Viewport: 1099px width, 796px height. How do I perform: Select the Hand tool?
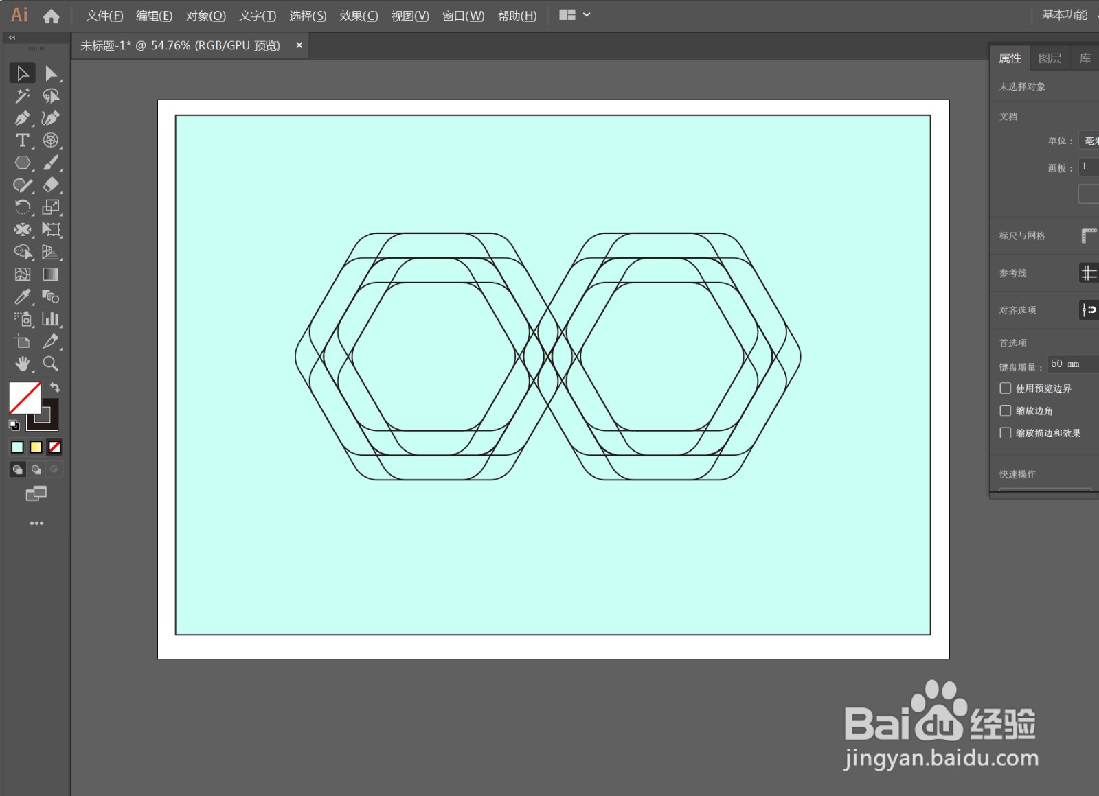pos(22,364)
